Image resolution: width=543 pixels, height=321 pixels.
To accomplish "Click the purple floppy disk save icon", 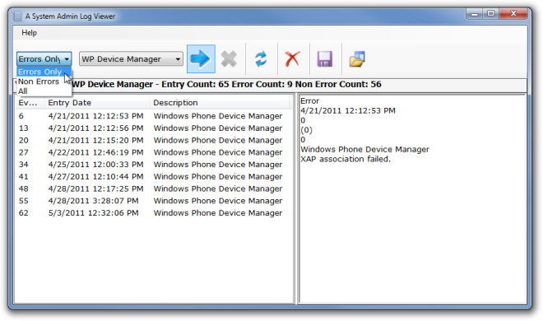I will tap(325, 59).
